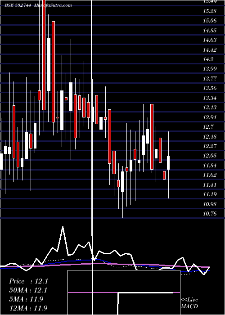
Task: Click the 'BSE 532744 MunafaSutra.com' header text
Action: pos(38,5)
